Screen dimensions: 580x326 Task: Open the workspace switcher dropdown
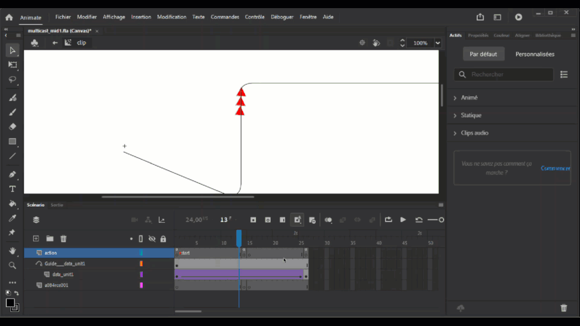click(498, 17)
